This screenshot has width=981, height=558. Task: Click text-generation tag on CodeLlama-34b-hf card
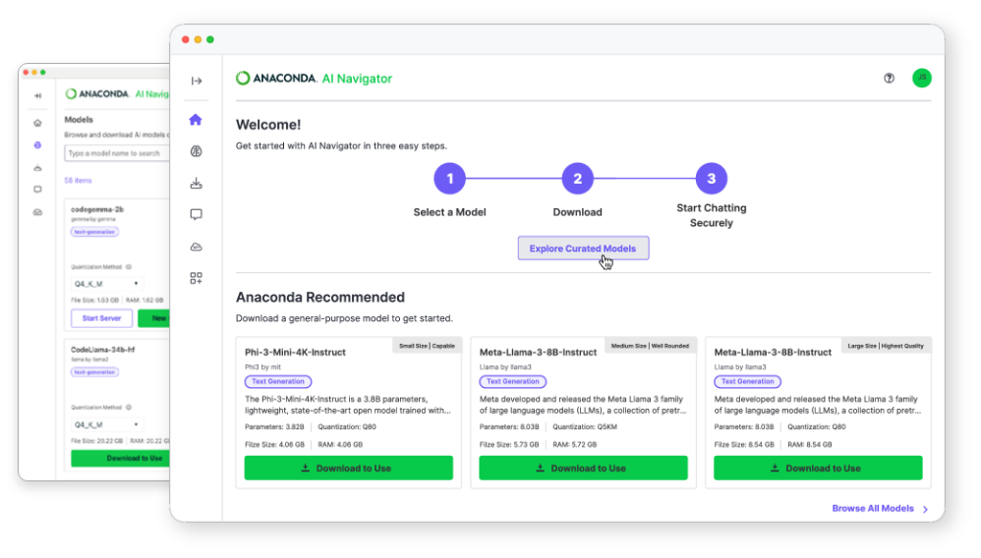pyautogui.click(x=94, y=372)
